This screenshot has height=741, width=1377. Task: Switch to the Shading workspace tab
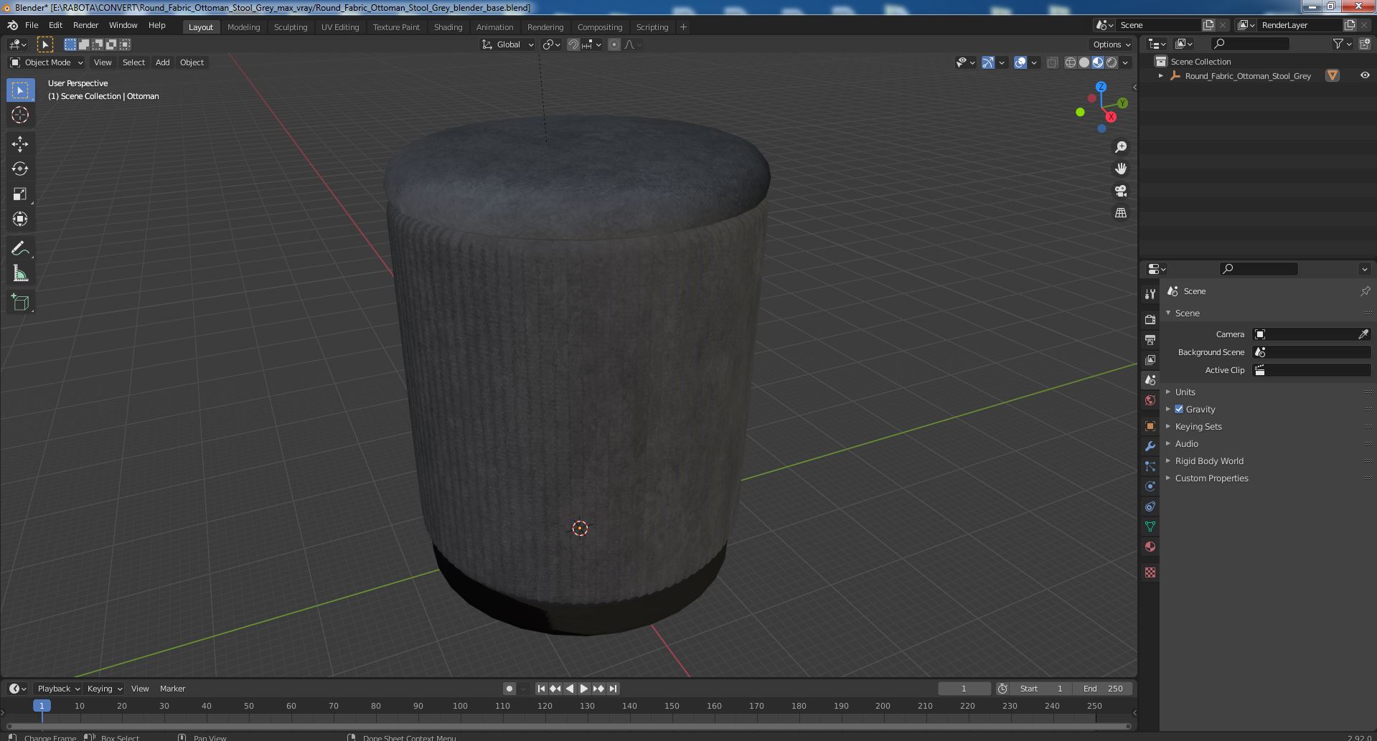[448, 27]
